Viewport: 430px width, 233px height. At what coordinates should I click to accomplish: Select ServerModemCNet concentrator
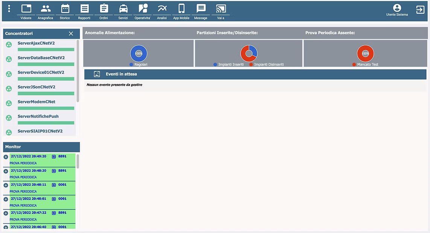click(x=36, y=102)
